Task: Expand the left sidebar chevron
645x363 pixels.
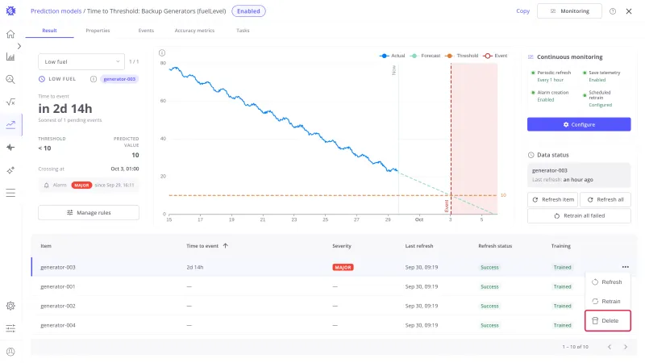Action: (19, 46)
